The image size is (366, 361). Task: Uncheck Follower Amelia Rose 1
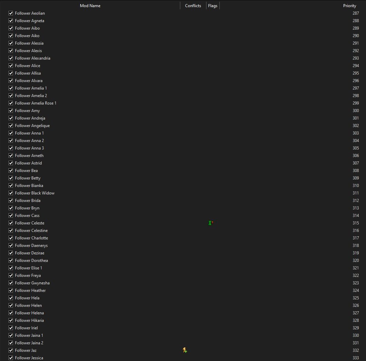pos(11,103)
